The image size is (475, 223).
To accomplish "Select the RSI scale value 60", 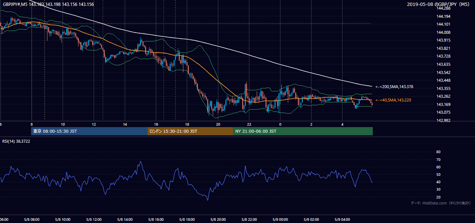I will pyautogui.click(x=438, y=167).
